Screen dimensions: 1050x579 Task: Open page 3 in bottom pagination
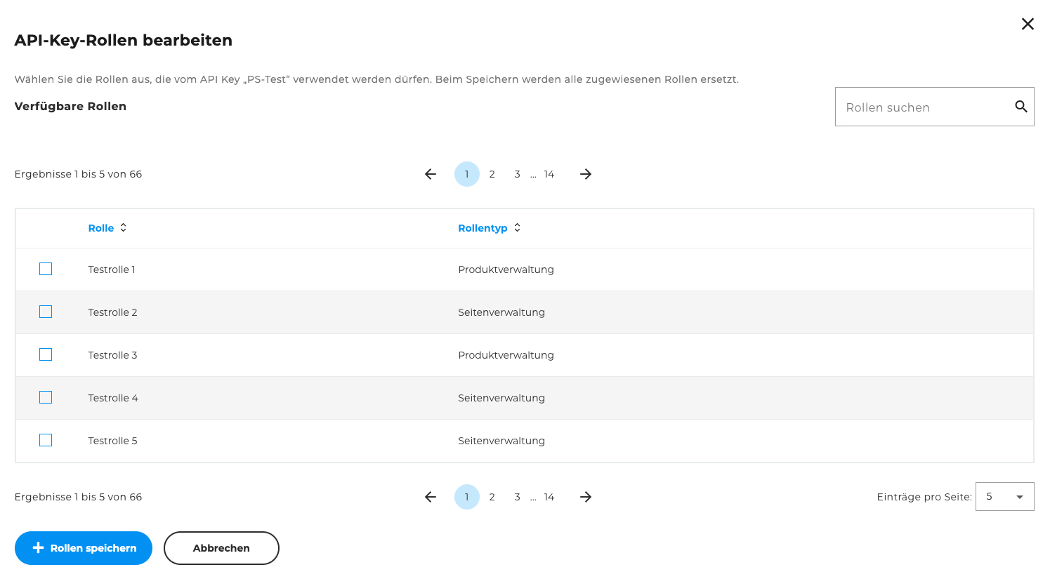(x=517, y=497)
